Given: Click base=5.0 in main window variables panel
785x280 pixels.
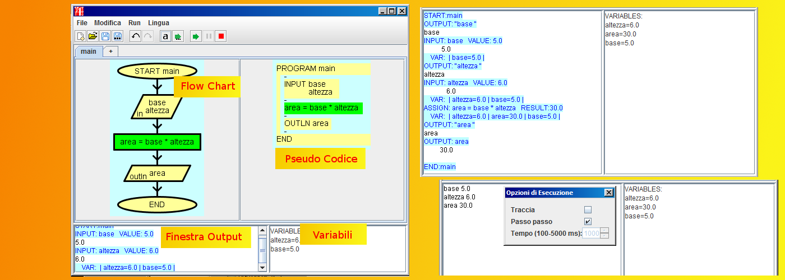Looking at the screenshot, I should 285,249.
